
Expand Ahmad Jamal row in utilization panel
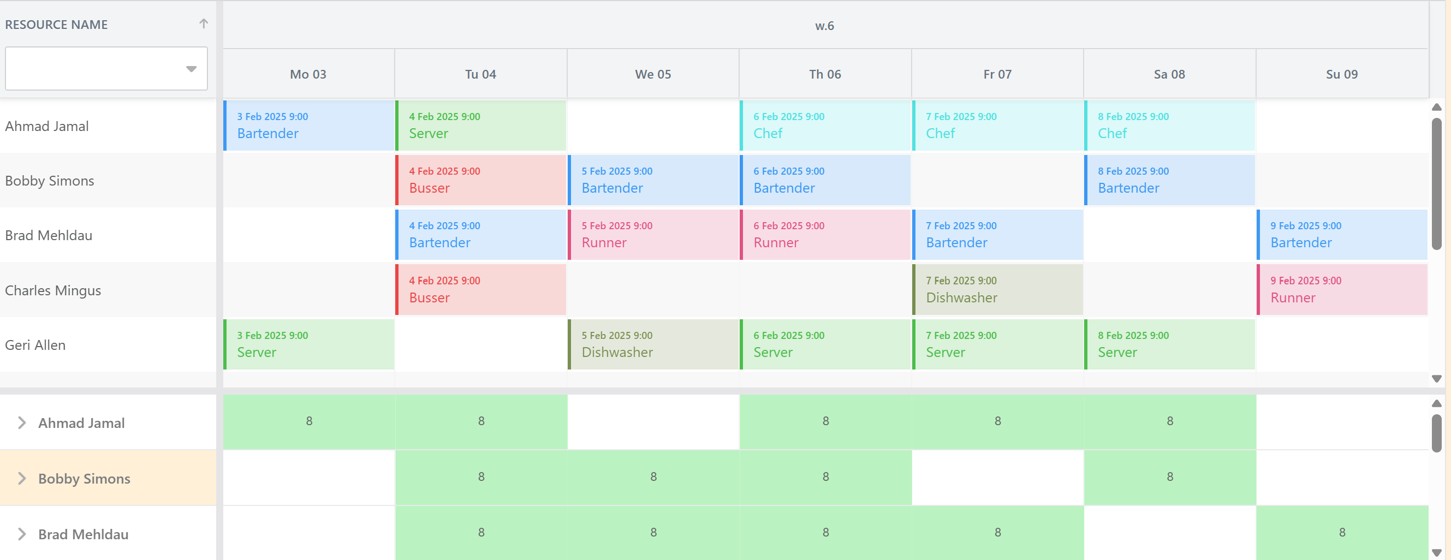22,422
